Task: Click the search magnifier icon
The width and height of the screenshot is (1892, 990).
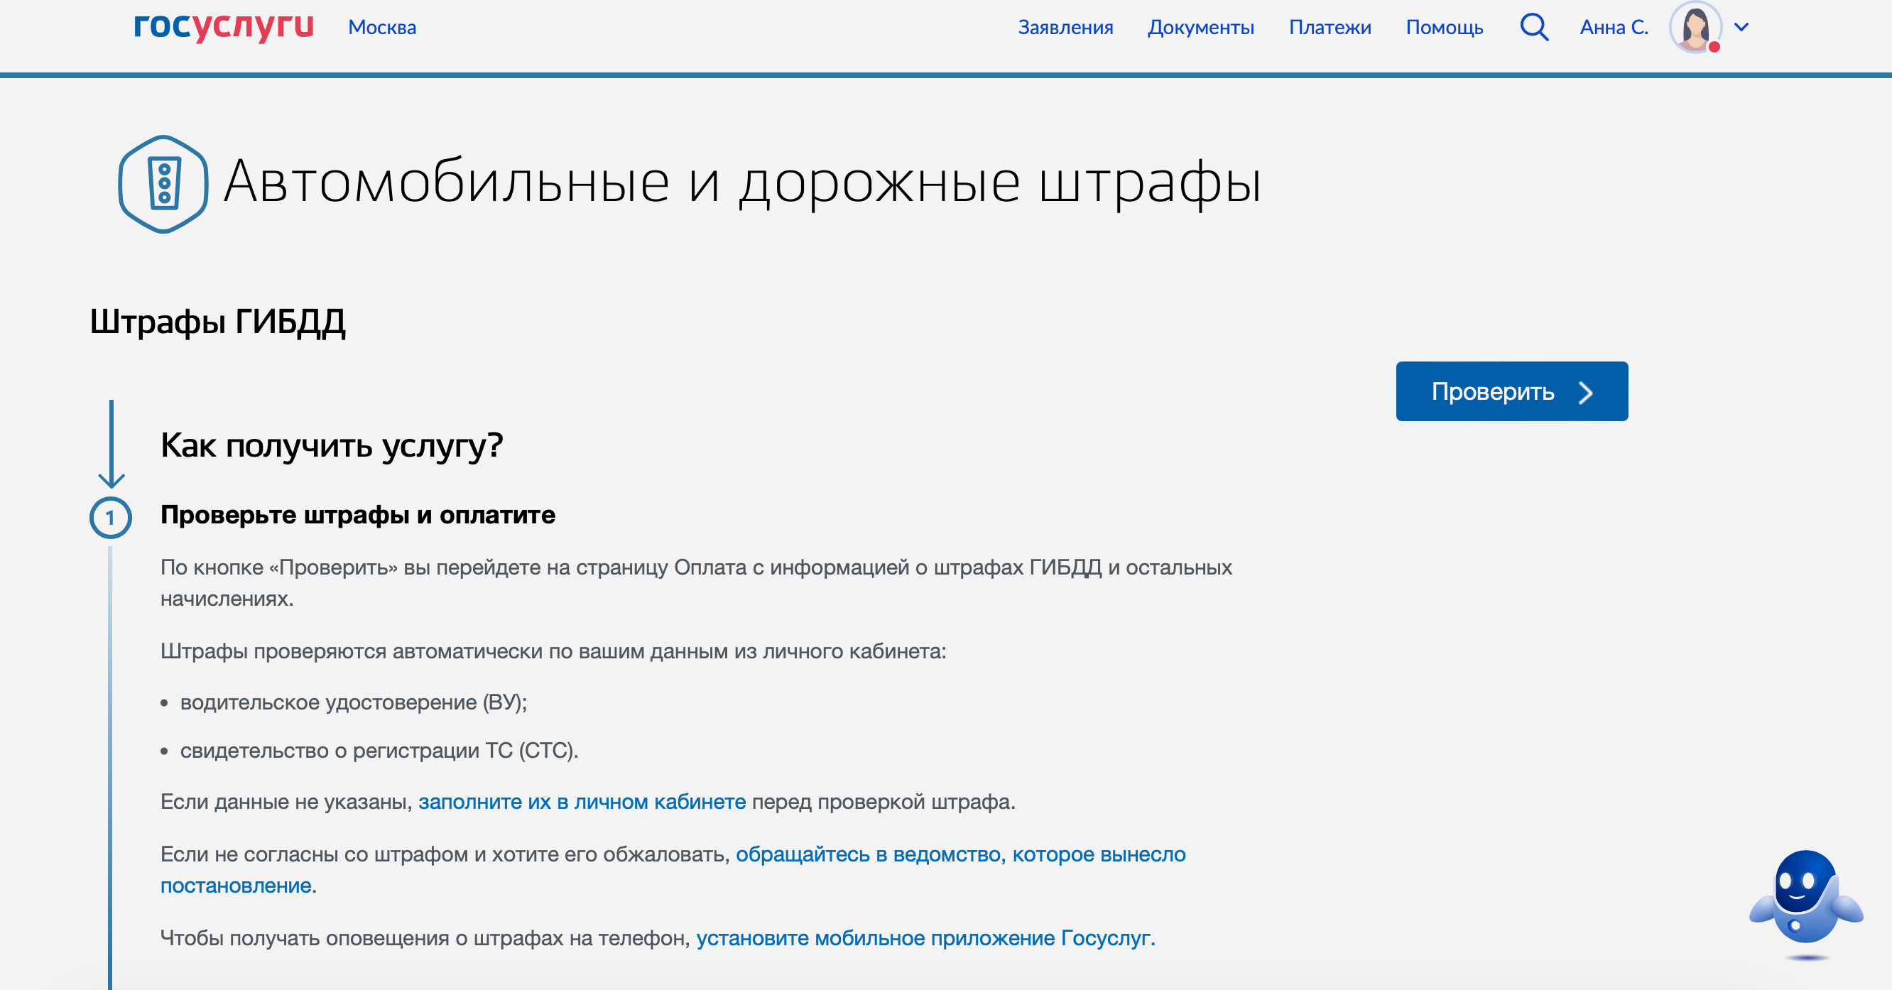Action: point(1533,27)
